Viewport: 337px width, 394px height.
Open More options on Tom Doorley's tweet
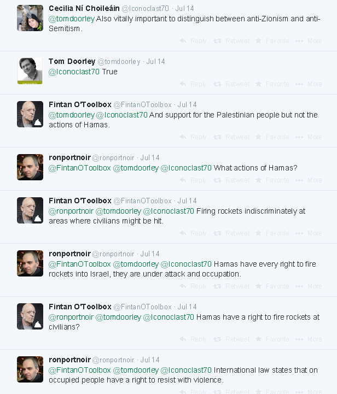pos(309,84)
